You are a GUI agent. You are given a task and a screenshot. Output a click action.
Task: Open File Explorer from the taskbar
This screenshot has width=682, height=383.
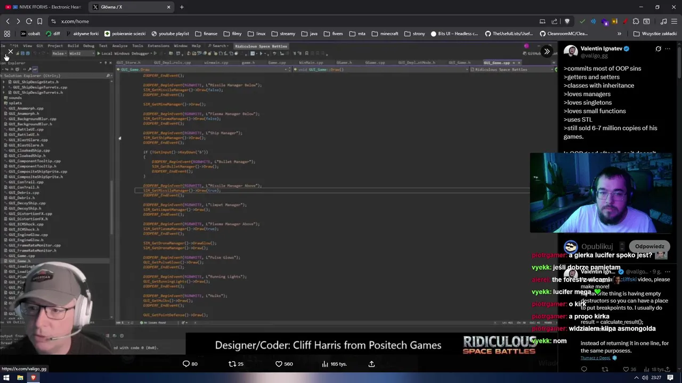[x=20, y=378]
